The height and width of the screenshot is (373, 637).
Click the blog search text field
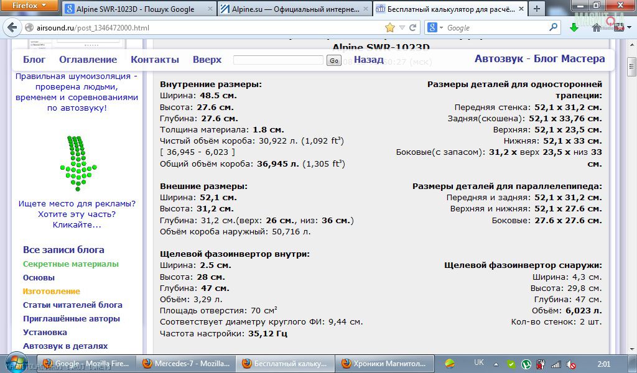pos(278,60)
